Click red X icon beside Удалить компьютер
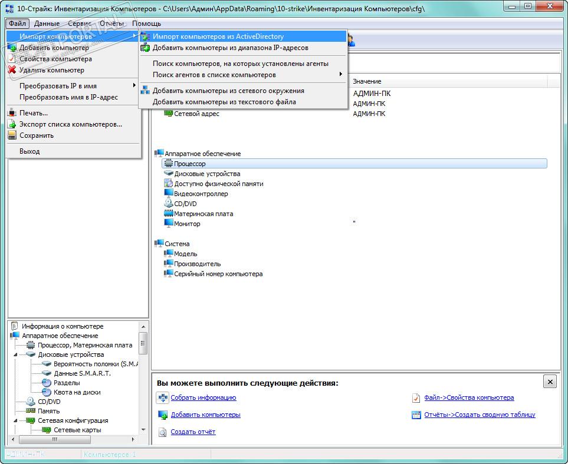 point(12,70)
